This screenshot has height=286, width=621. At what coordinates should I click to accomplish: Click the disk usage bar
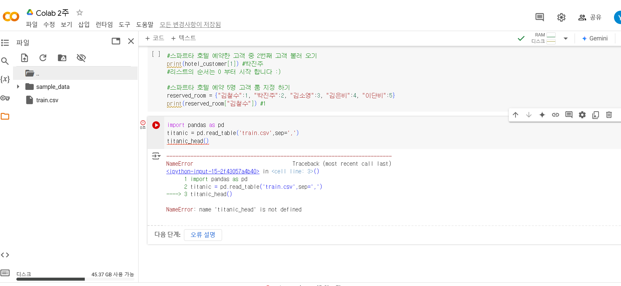pos(75,279)
